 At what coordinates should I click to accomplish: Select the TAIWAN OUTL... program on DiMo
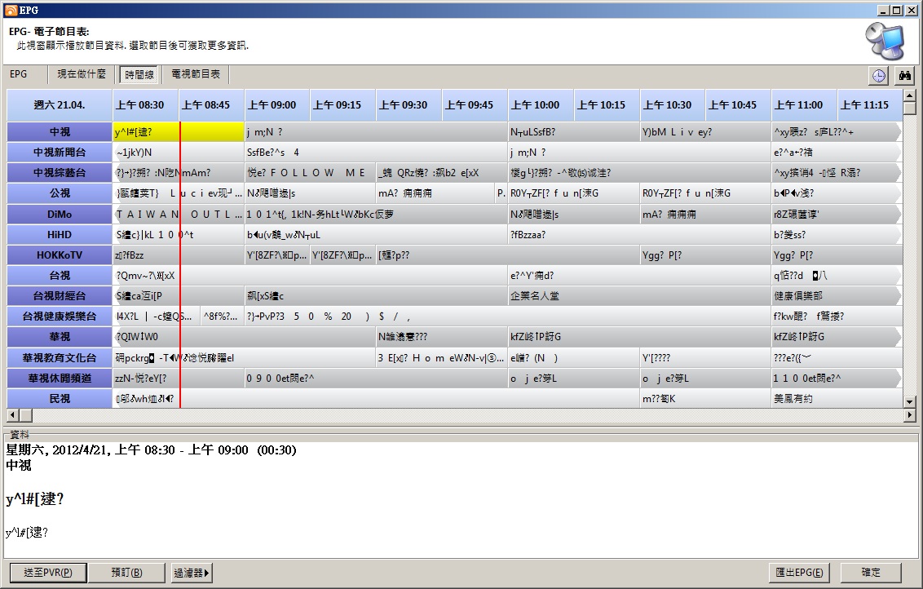click(179, 215)
